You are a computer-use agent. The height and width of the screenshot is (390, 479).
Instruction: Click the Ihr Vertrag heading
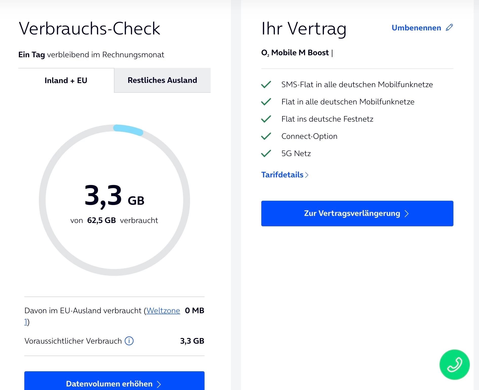(304, 29)
